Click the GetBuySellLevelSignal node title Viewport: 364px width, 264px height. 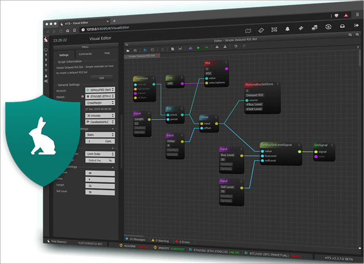click(x=276, y=145)
